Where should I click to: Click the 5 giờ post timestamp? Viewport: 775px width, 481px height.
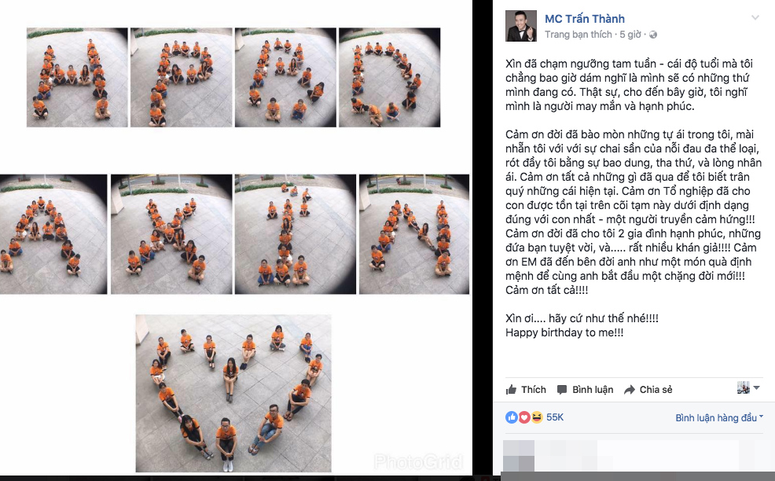click(630, 35)
